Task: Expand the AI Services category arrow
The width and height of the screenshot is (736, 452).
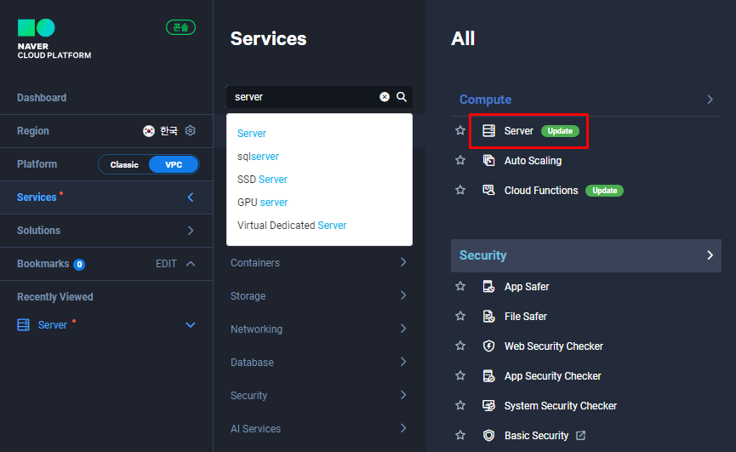Action: pyautogui.click(x=403, y=428)
